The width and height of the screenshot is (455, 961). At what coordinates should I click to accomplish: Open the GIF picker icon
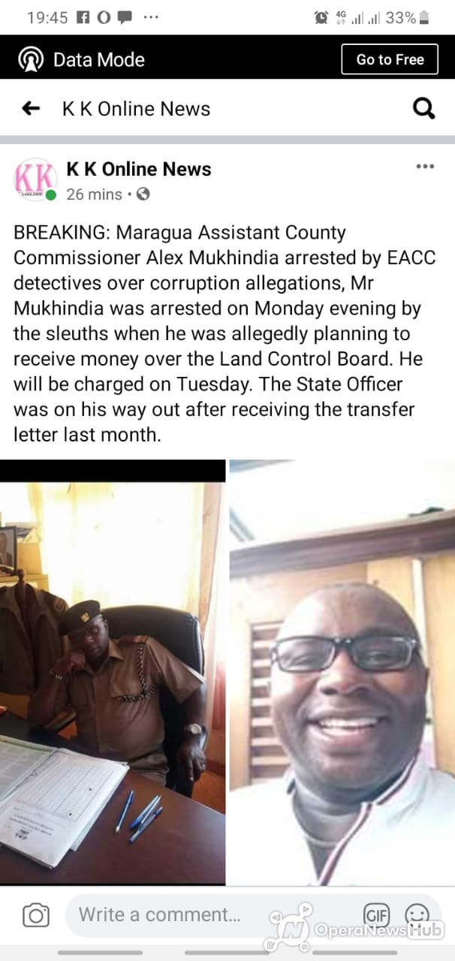click(376, 914)
